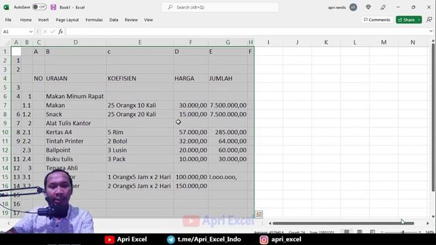Click the Save icon in title bar
The height and width of the screenshot is (245, 436).
[x=53, y=7]
